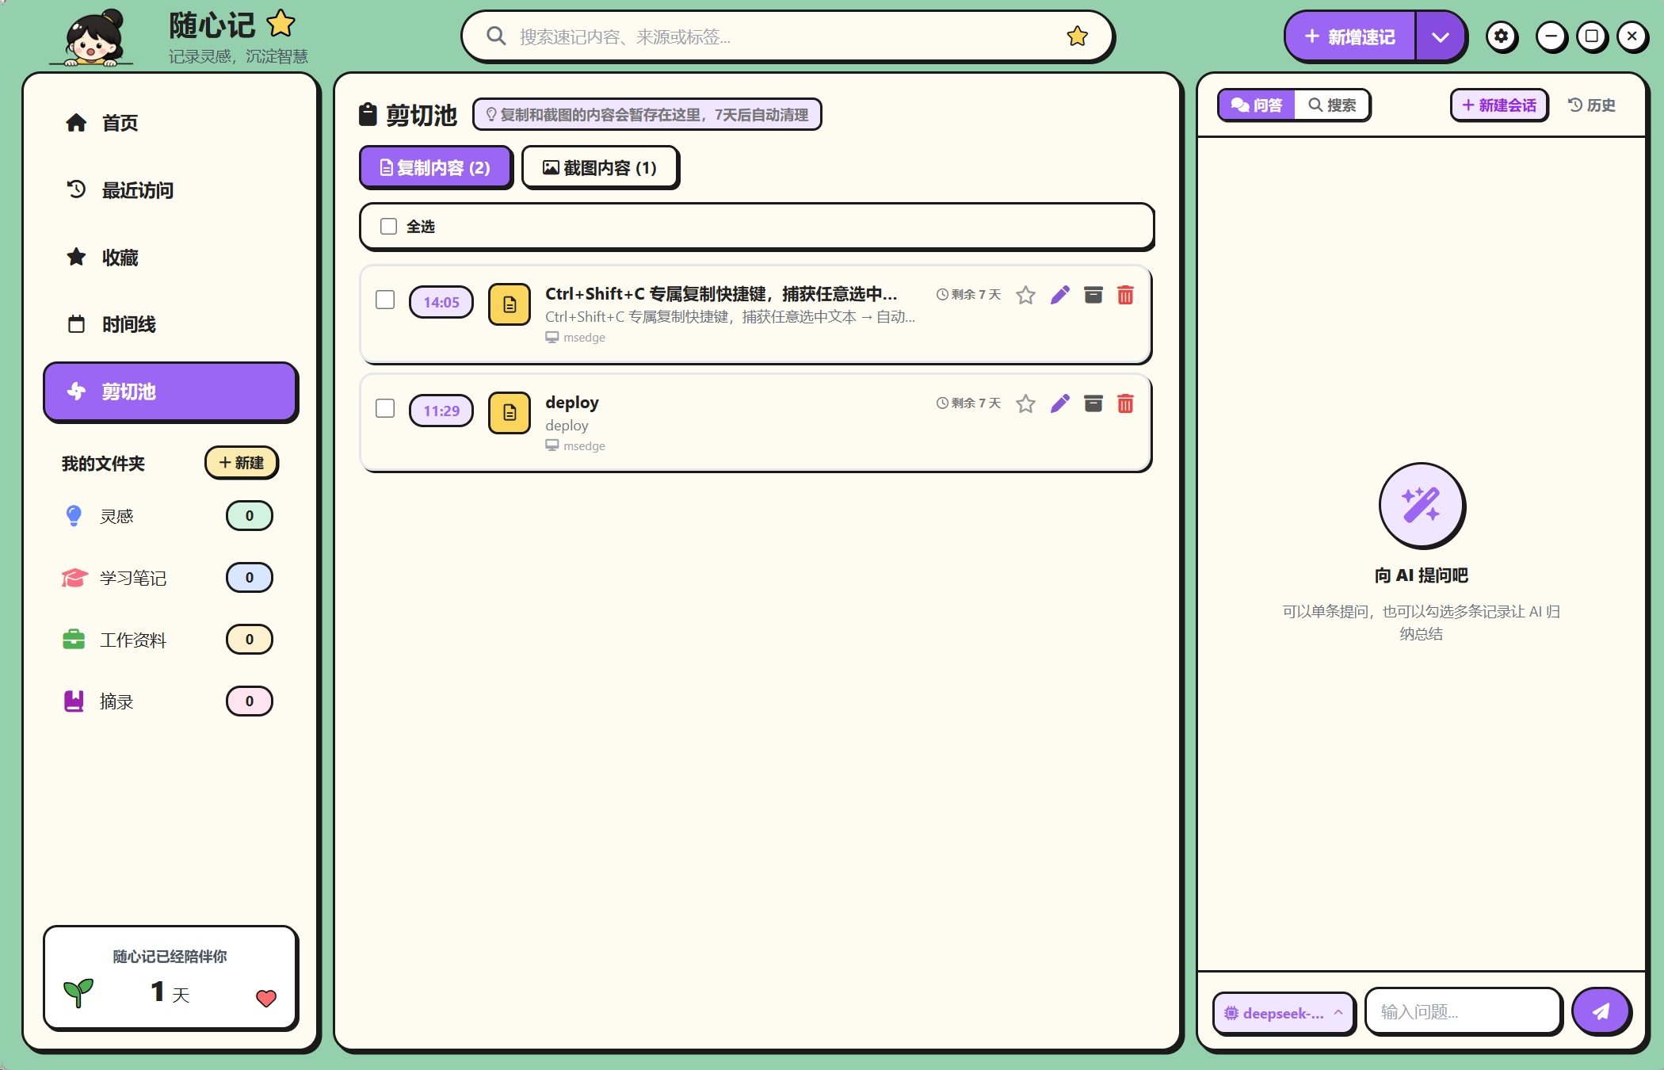Screen dimensions: 1664x1070
Task: Star the 14:05 clipboard entry
Action: click(x=1025, y=295)
